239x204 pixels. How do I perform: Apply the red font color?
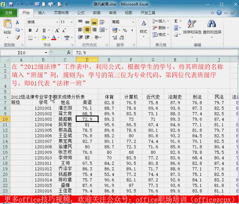pos(54,38)
